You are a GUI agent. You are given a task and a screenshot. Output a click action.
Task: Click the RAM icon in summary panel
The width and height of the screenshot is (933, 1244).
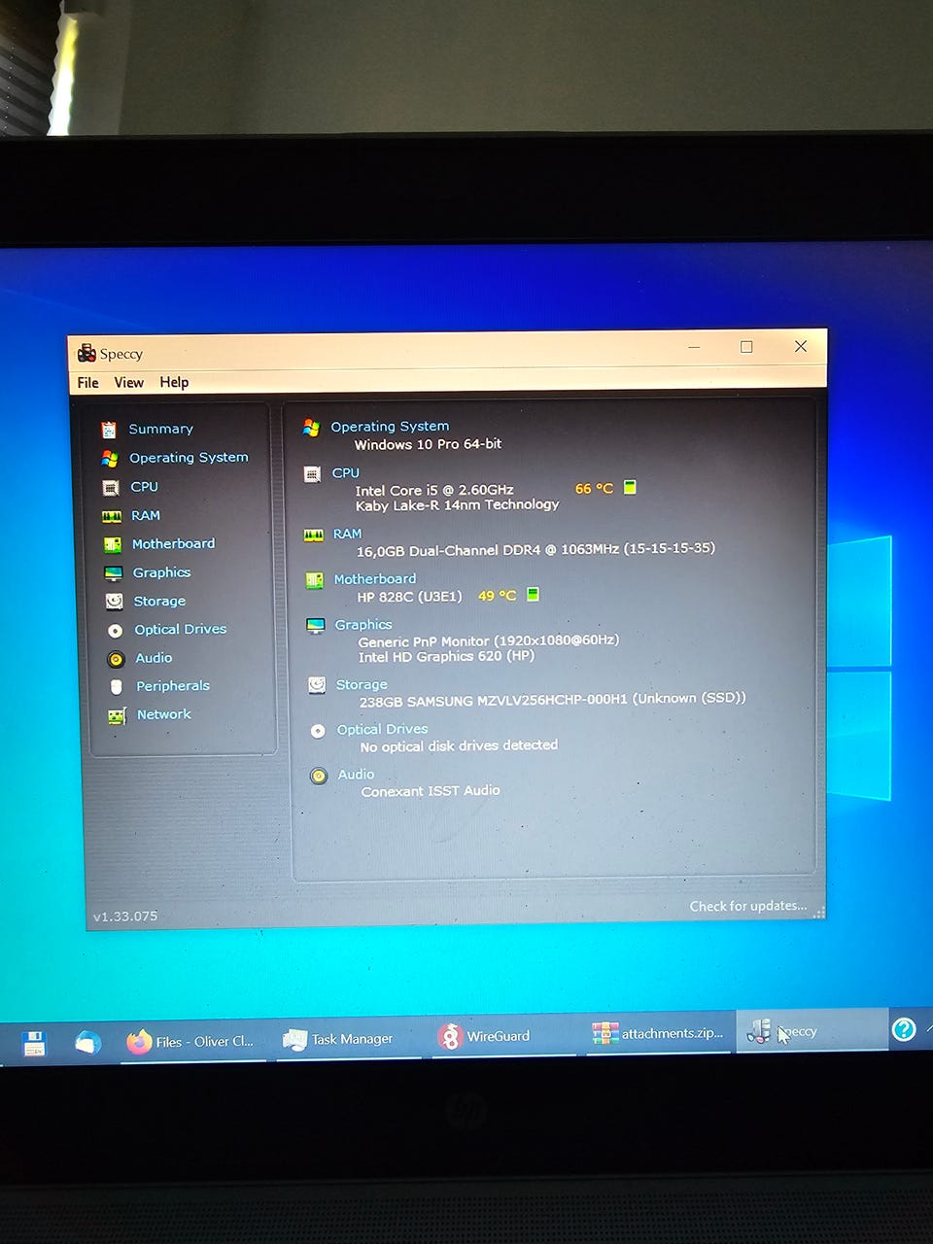313,536
